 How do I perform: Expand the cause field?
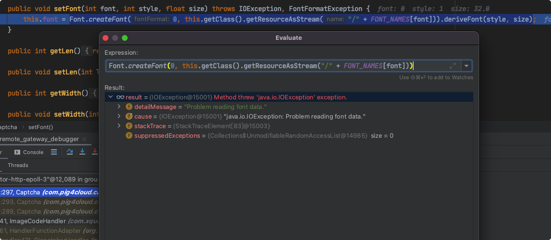tap(119, 116)
